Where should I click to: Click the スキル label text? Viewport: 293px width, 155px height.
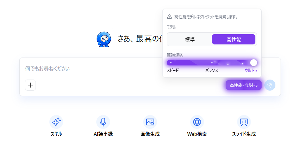[56, 134]
